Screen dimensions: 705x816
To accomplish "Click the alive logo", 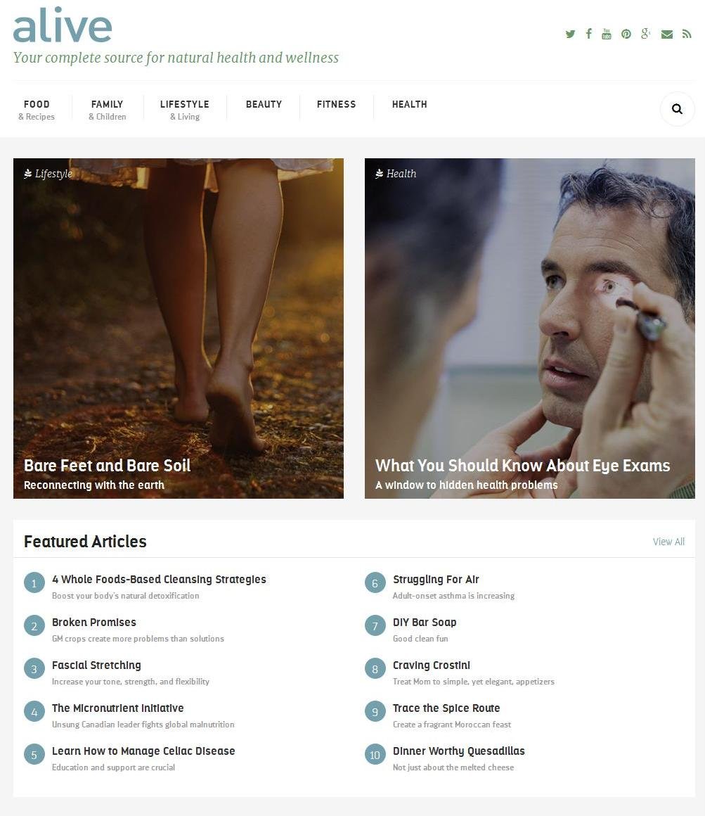I will point(63,25).
